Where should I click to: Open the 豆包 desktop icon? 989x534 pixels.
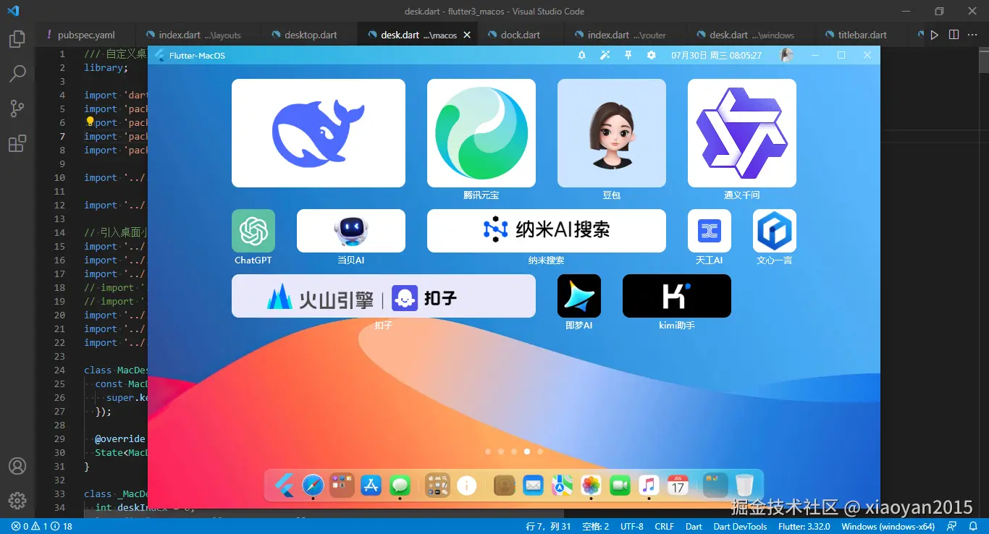(x=611, y=132)
